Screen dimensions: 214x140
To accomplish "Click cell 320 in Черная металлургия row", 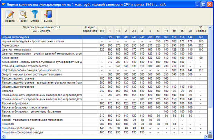I will click(x=110, y=37).
